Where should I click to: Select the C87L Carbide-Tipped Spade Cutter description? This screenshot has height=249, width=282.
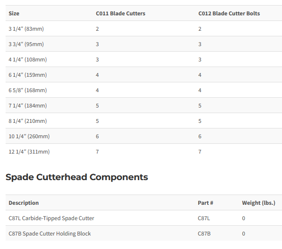(51, 218)
